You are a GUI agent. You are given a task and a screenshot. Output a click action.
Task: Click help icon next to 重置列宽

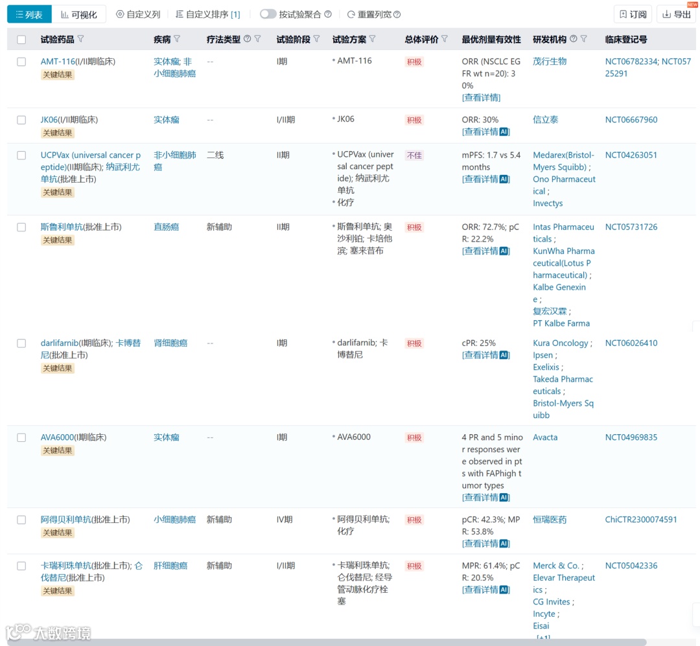(397, 14)
